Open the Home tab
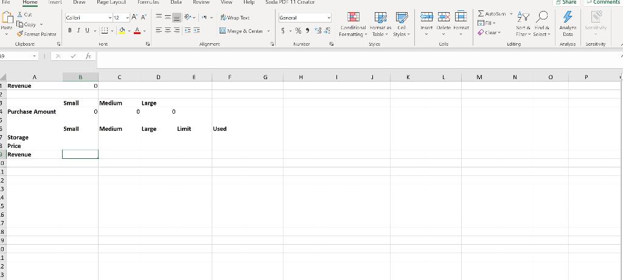 click(x=30, y=2)
